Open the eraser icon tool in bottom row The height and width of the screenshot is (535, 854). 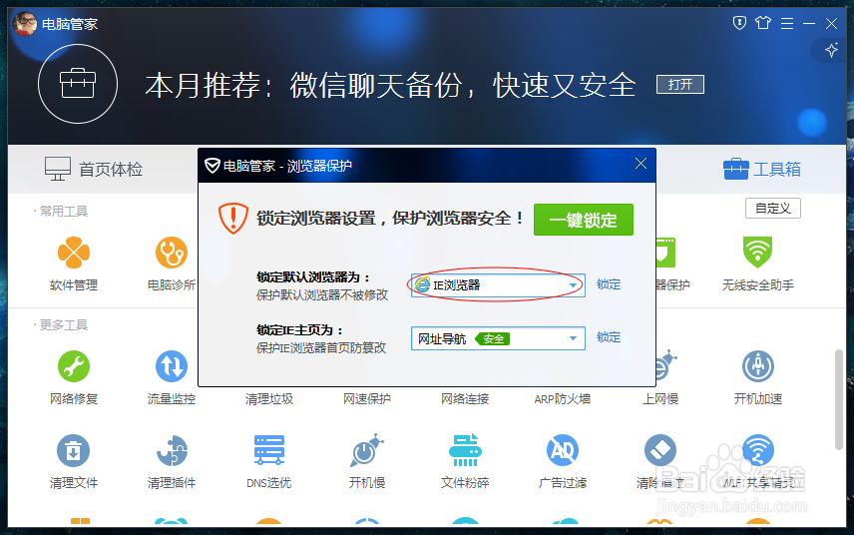660,450
